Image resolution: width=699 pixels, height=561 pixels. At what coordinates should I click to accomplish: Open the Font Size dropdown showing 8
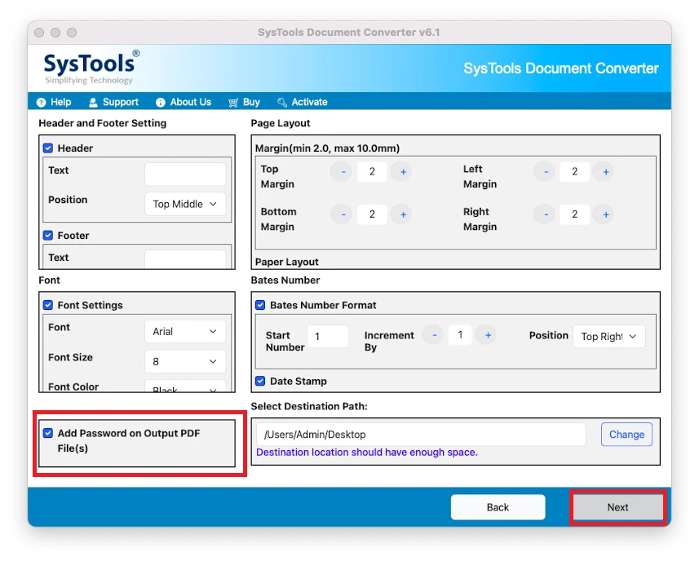point(185,361)
